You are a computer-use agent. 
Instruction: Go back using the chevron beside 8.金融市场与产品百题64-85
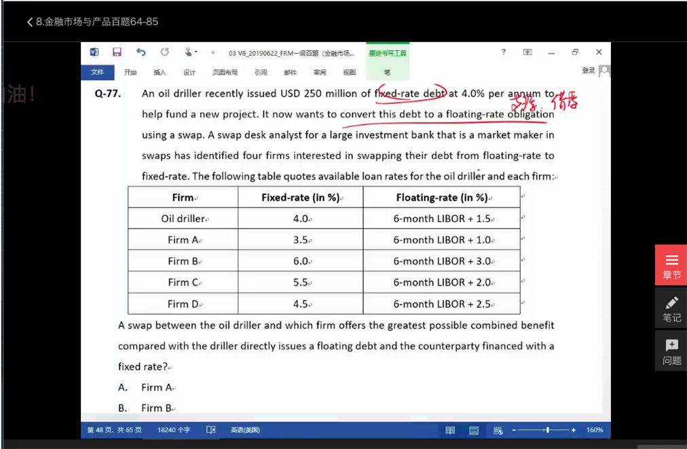pos(30,22)
